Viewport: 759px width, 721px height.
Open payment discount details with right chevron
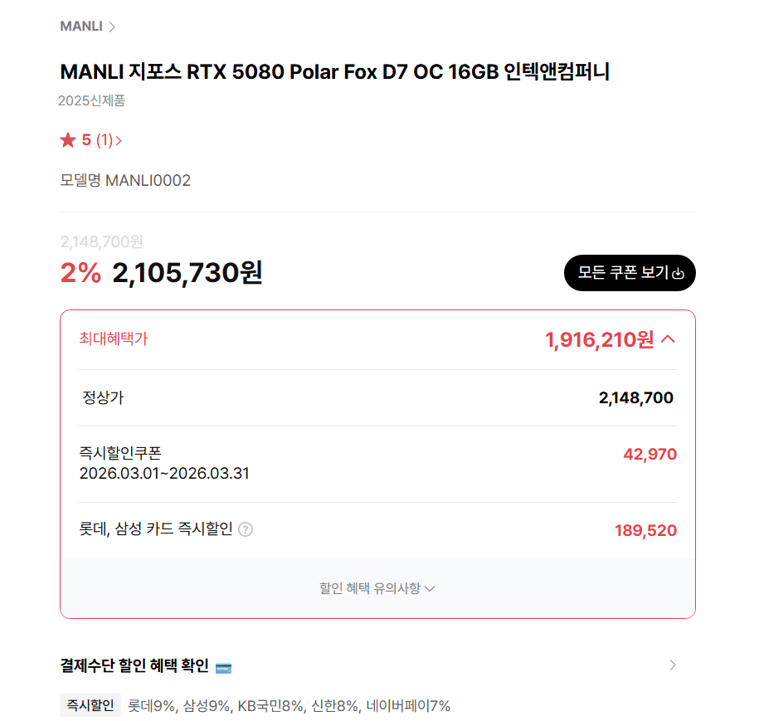coord(673,665)
